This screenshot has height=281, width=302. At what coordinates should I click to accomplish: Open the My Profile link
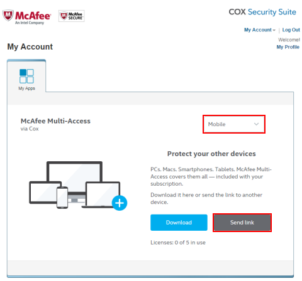point(288,47)
